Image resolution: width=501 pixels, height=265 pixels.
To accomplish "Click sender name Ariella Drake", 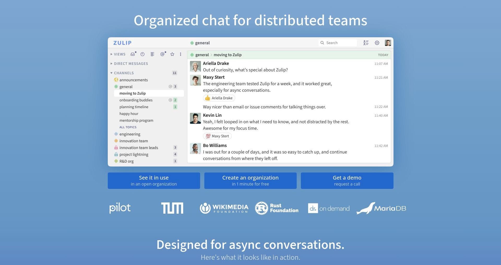I will pyautogui.click(x=216, y=63).
